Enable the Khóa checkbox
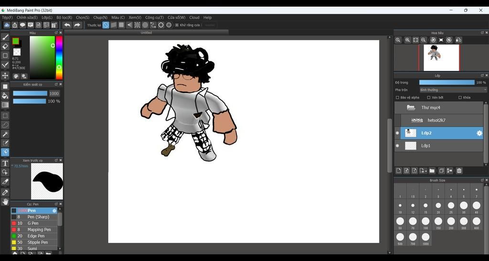 [460, 97]
